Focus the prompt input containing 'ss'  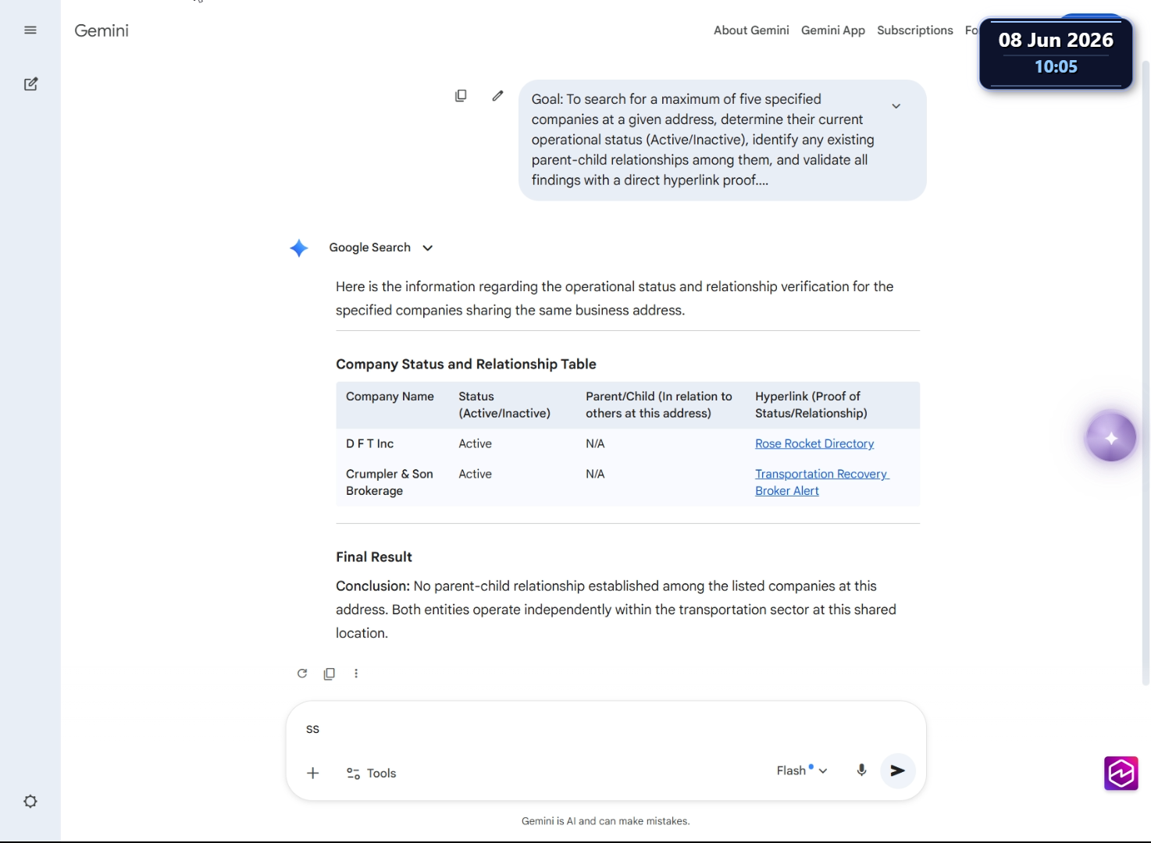click(x=605, y=729)
